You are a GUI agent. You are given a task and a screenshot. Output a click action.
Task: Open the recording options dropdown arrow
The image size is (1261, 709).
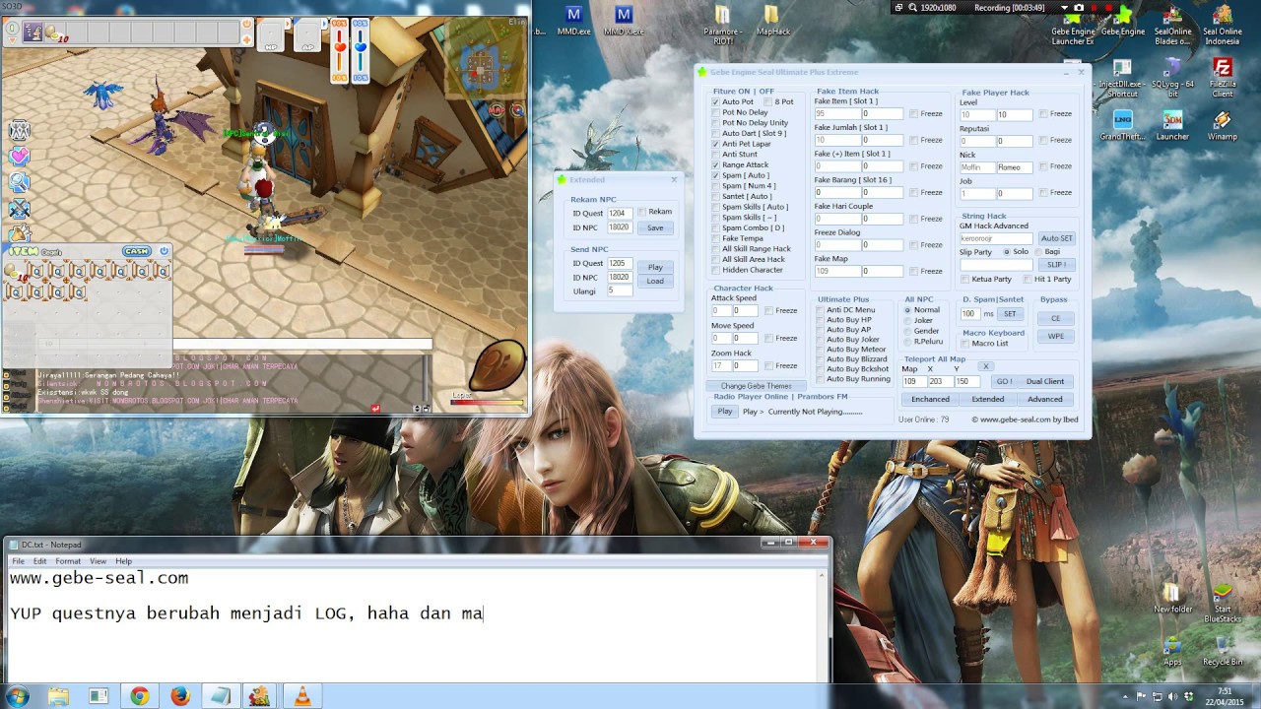coord(1065,7)
